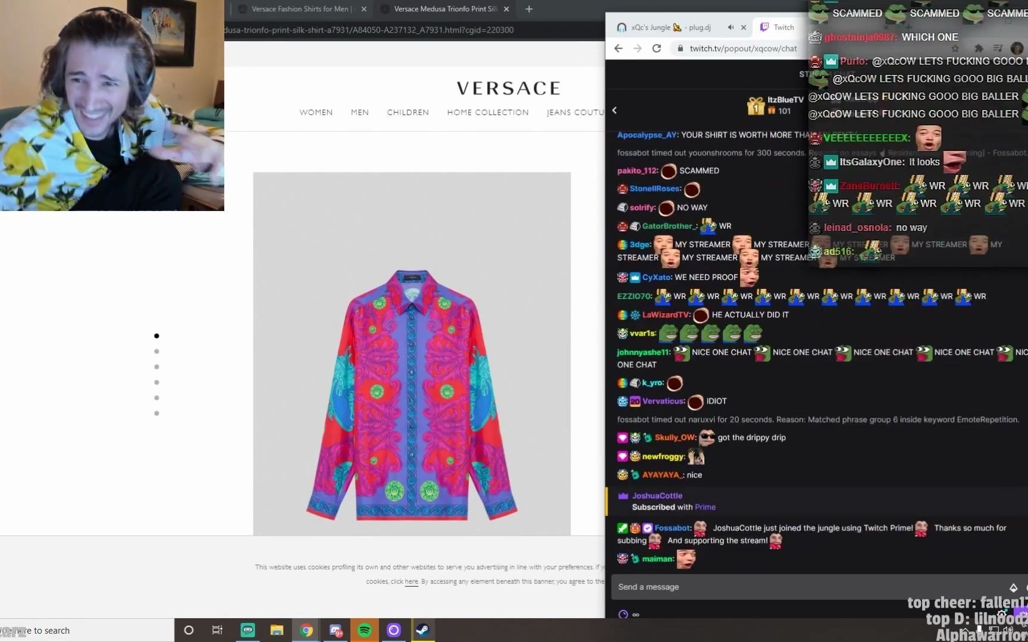Open the MEN menu on Versace site
The image size is (1028, 642).
tap(360, 112)
